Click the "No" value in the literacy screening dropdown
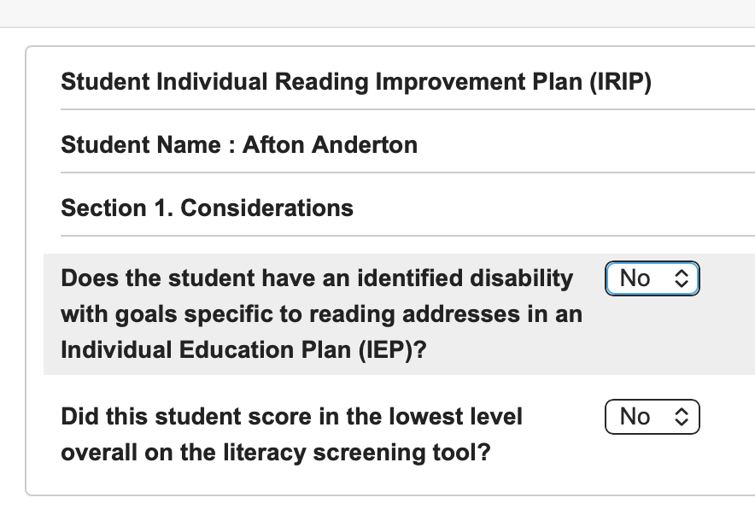This screenshot has width=755, height=521. pos(635,417)
